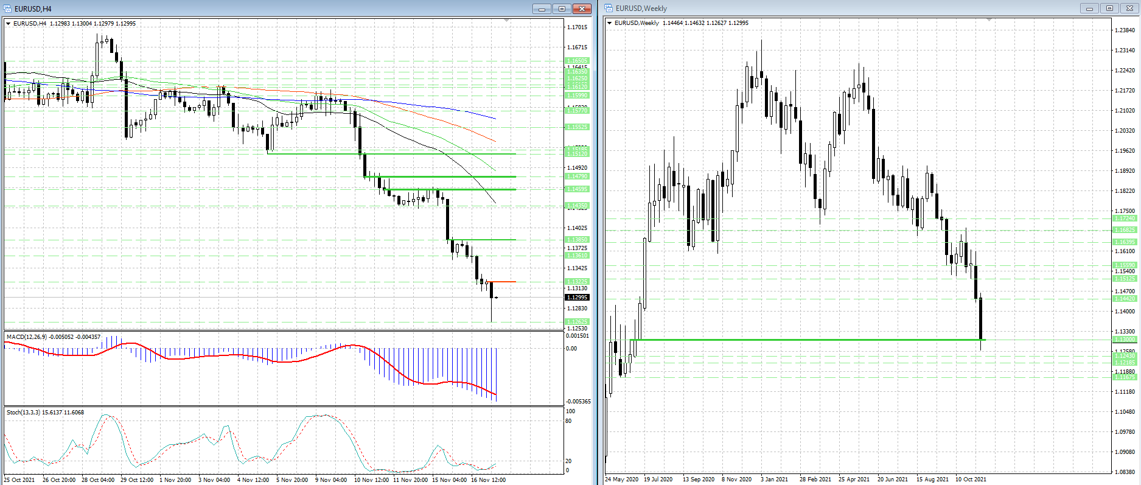
Task: Close the EURUSD,Weekly chart window
Action: pos(1129,8)
